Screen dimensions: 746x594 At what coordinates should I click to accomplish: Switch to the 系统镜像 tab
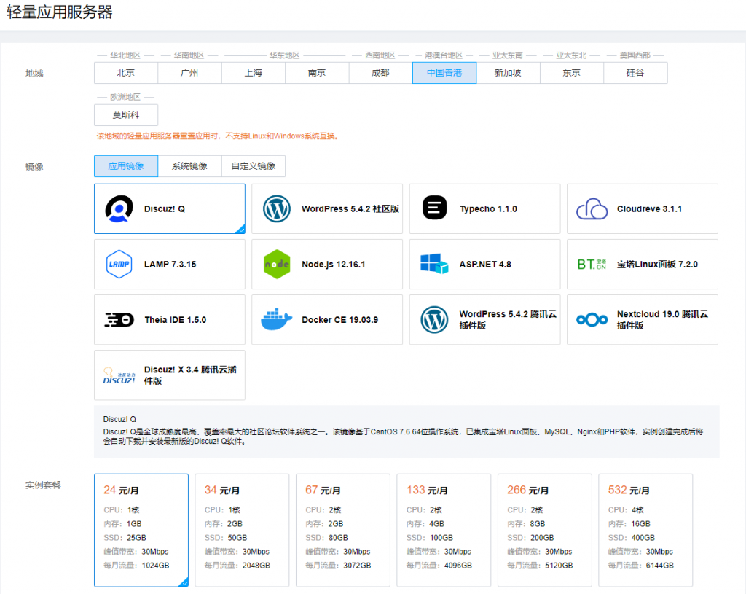[x=189, y=166]
